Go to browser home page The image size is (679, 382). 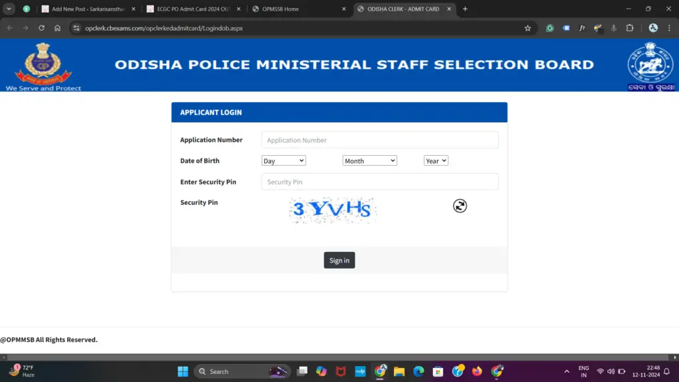click(x=58, y=28)
